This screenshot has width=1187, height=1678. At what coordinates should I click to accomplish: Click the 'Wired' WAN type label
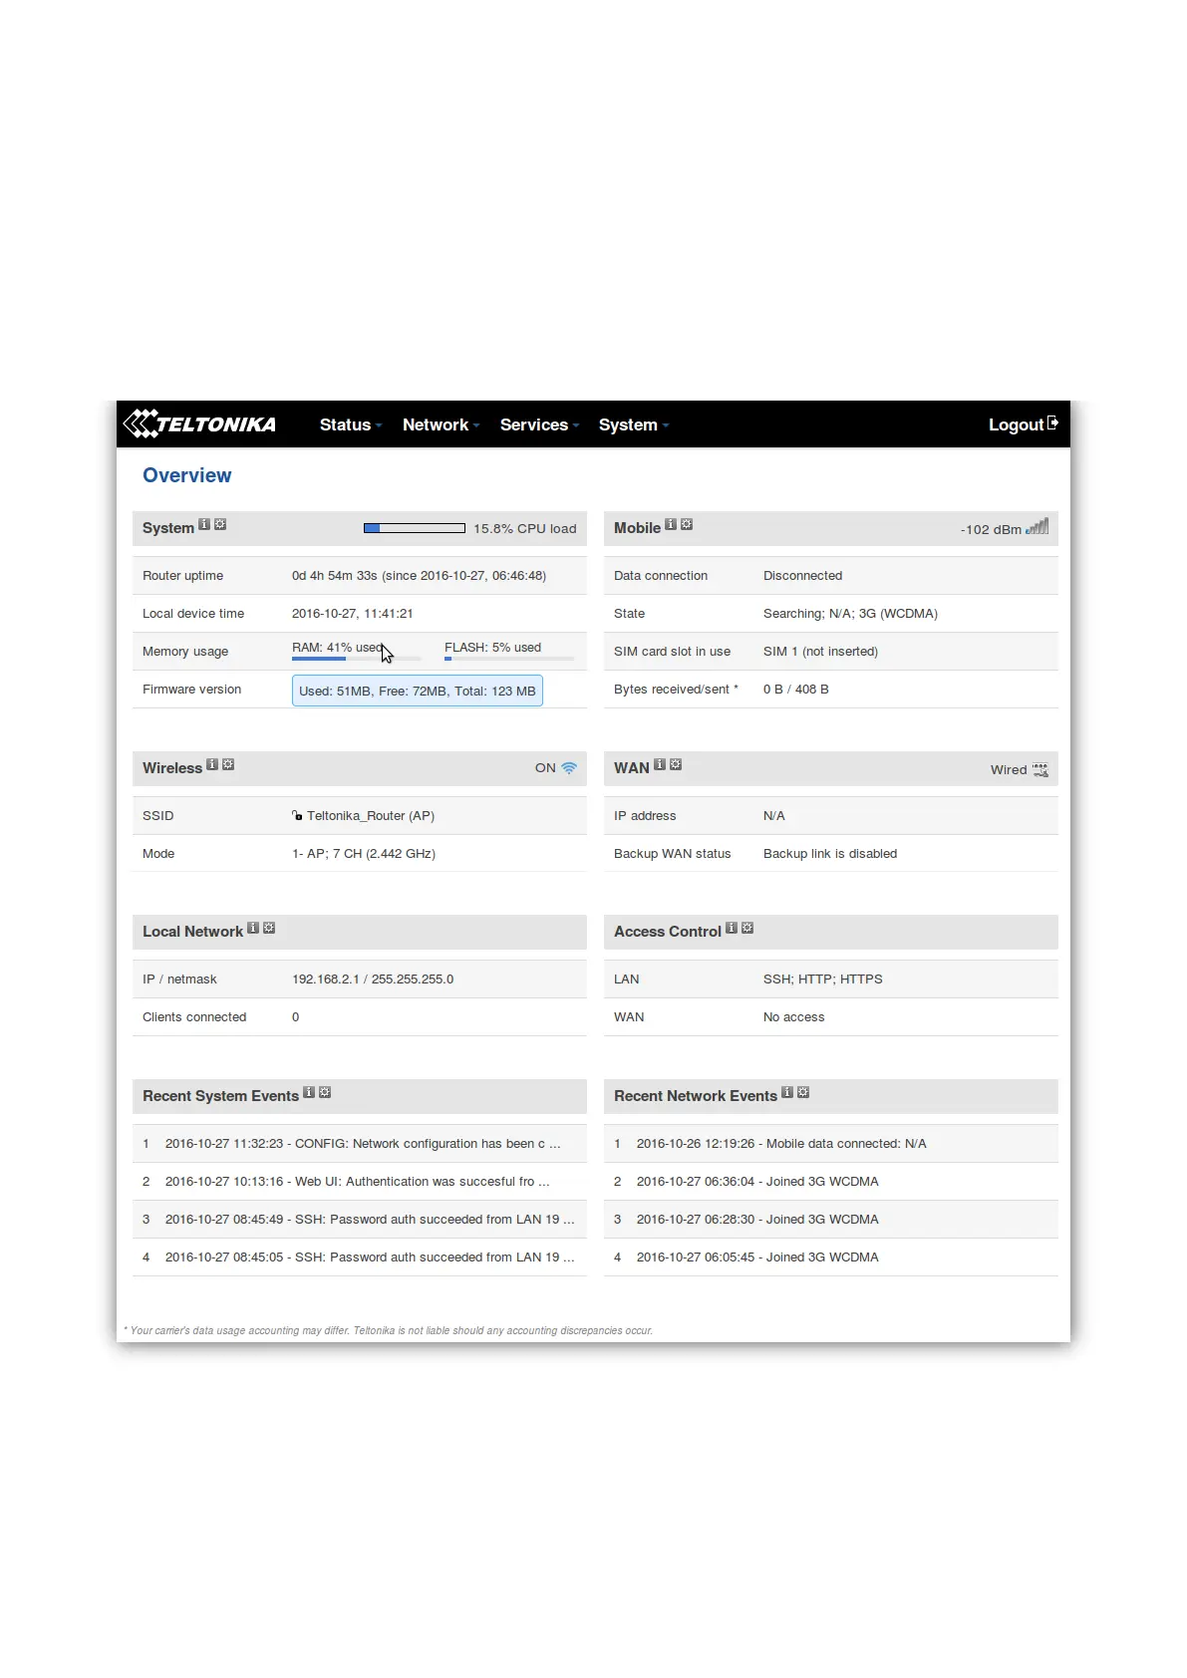tap(1009, 770)
